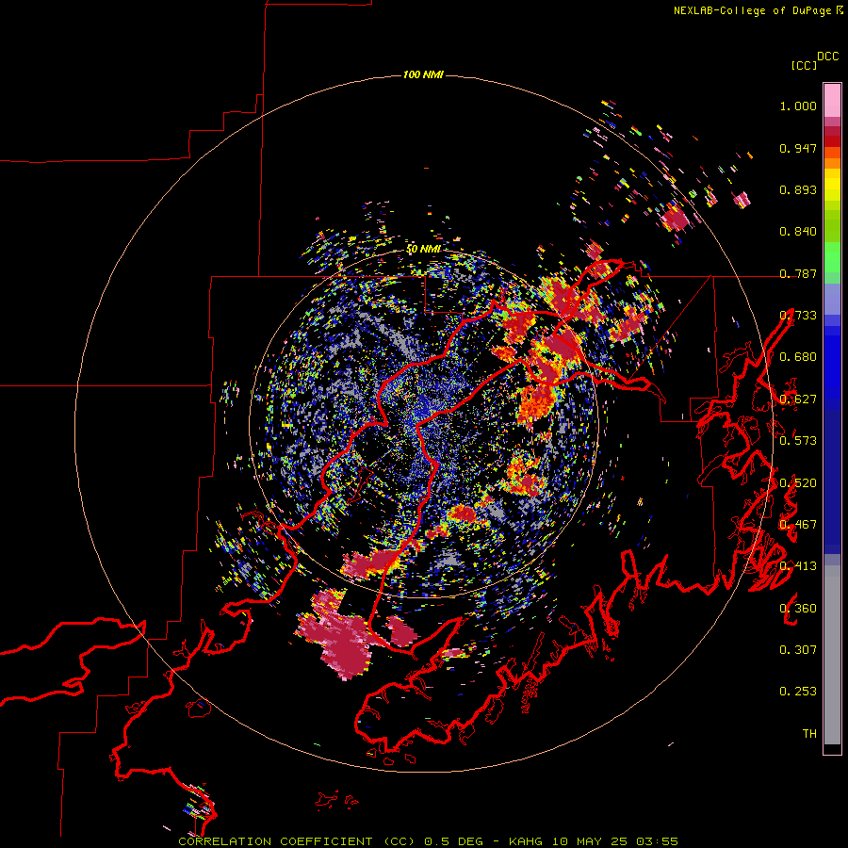The image size is (848, 848).
Task: Click the 0.467 scale value
Action: [798, 525]
